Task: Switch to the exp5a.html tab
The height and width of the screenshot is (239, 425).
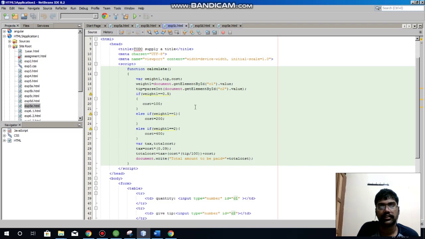Action: 121,26
